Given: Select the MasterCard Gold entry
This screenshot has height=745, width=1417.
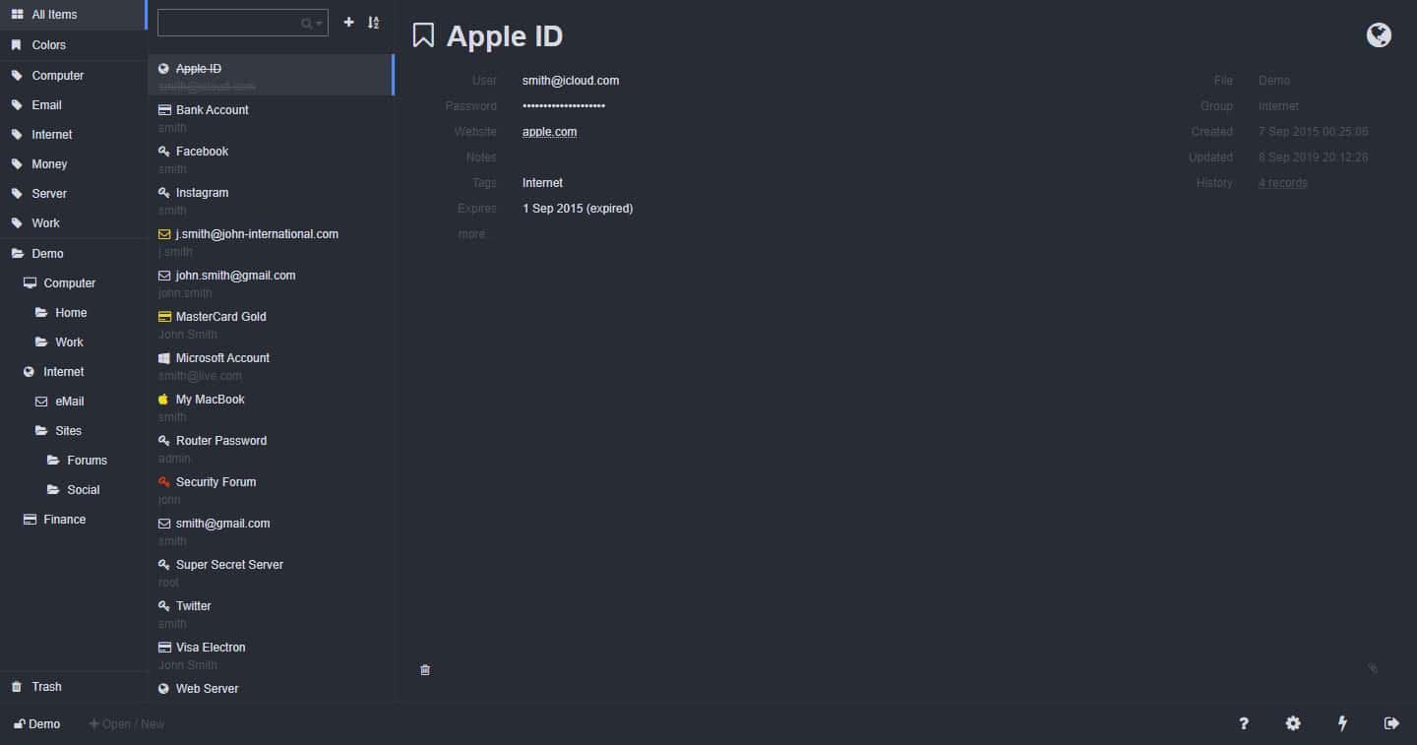Looking at the screenshot, I should pyautogui.click(x=271, y=323).
